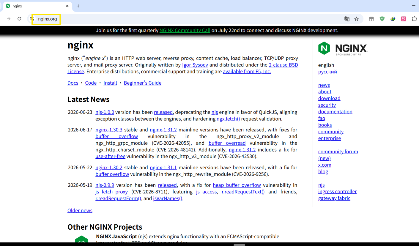Open the ngx.fetch() link
Viewport: 419px width, 246px height.
point(228,119)
